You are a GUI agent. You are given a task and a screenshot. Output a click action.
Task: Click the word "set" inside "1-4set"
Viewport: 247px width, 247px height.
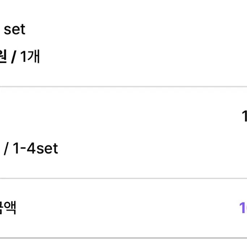point(47,148)
